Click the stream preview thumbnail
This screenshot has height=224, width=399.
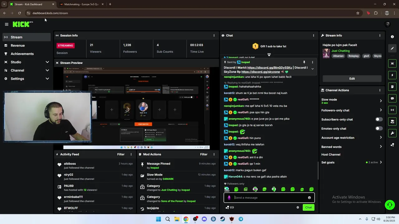coord(137,108)
